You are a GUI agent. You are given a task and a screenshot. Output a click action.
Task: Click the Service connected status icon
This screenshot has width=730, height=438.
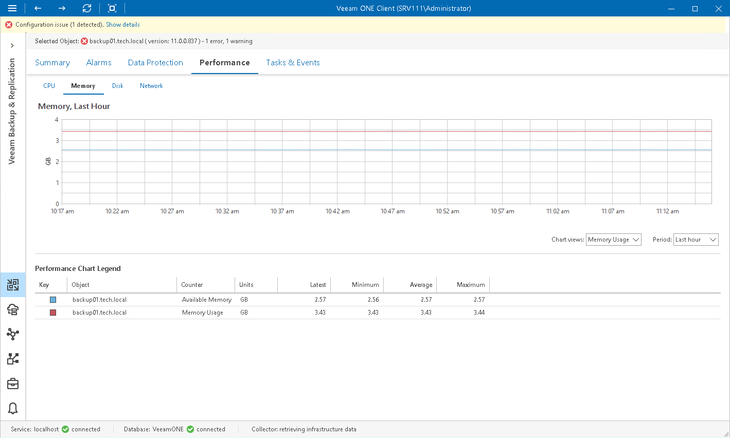(65, 429)
